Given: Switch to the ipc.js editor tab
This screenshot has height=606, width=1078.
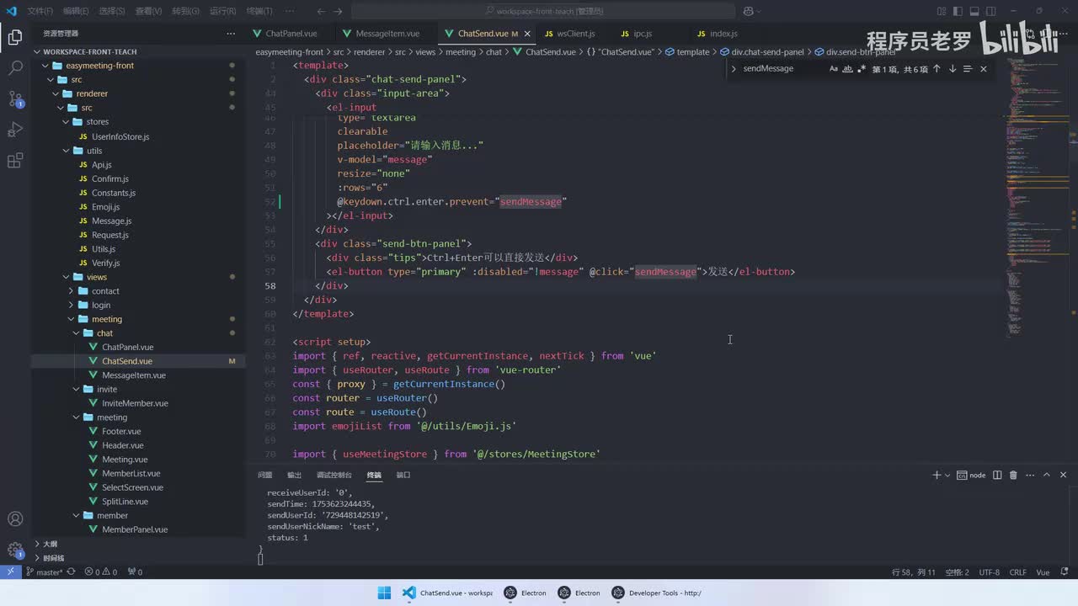Looking at the screenshot, I should (642, 34).
